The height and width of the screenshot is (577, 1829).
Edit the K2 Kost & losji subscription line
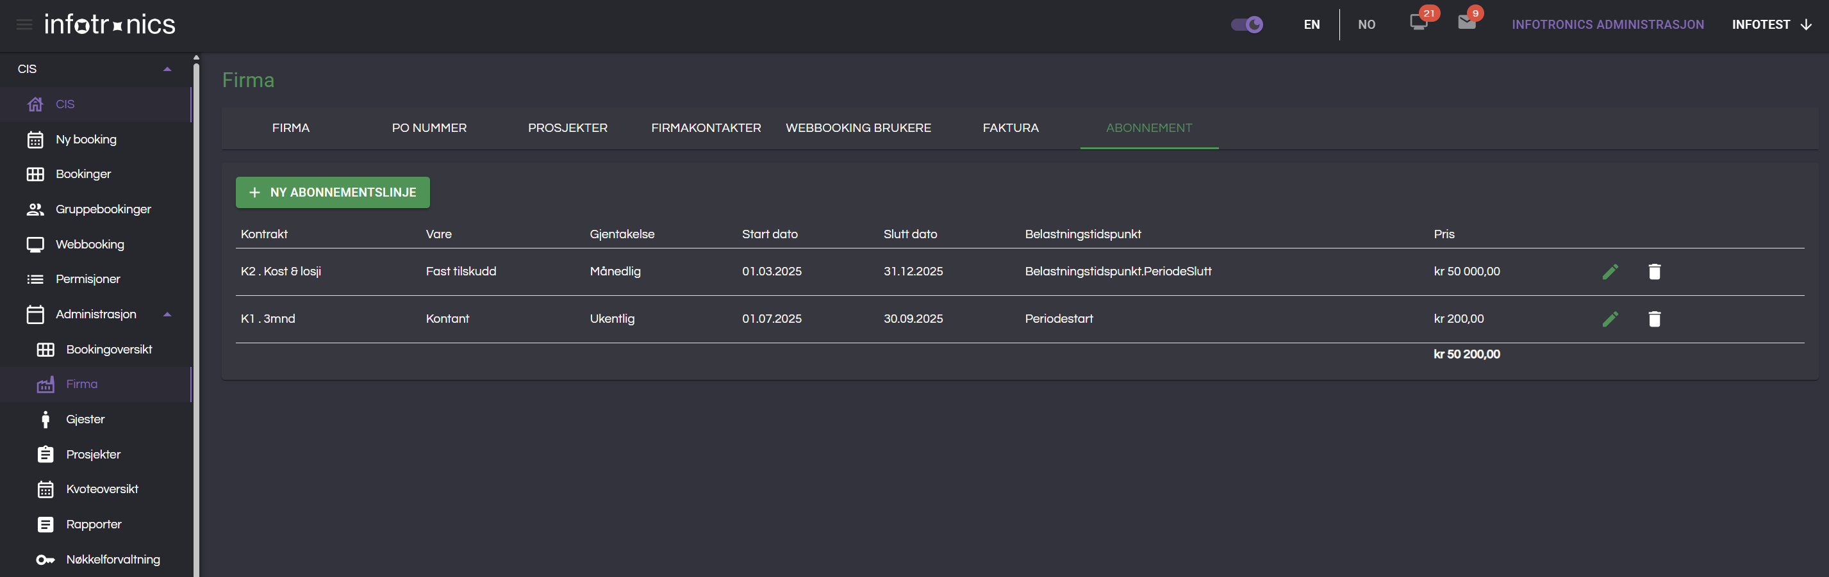pos(1610,272)
